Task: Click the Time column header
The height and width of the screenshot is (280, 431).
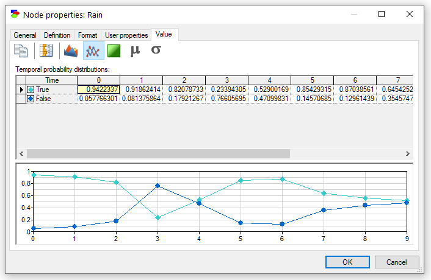Action: [52, 80]
